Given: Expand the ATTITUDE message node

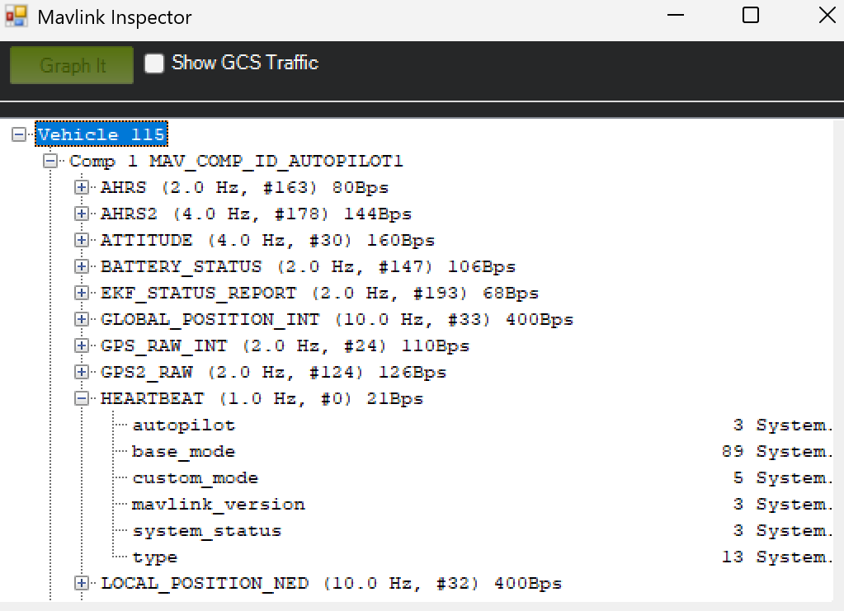Looking at the screenshot, I should (x=82, y=240).
